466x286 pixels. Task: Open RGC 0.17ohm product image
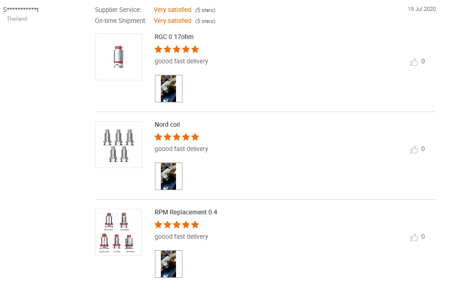point(119,57)
